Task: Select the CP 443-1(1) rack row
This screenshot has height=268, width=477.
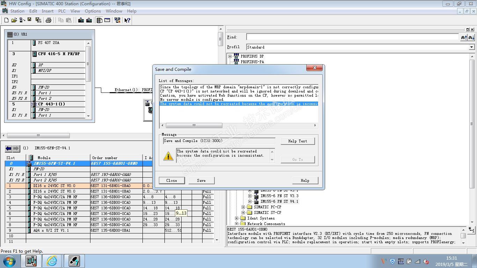Action: click(x=46, y=104)
